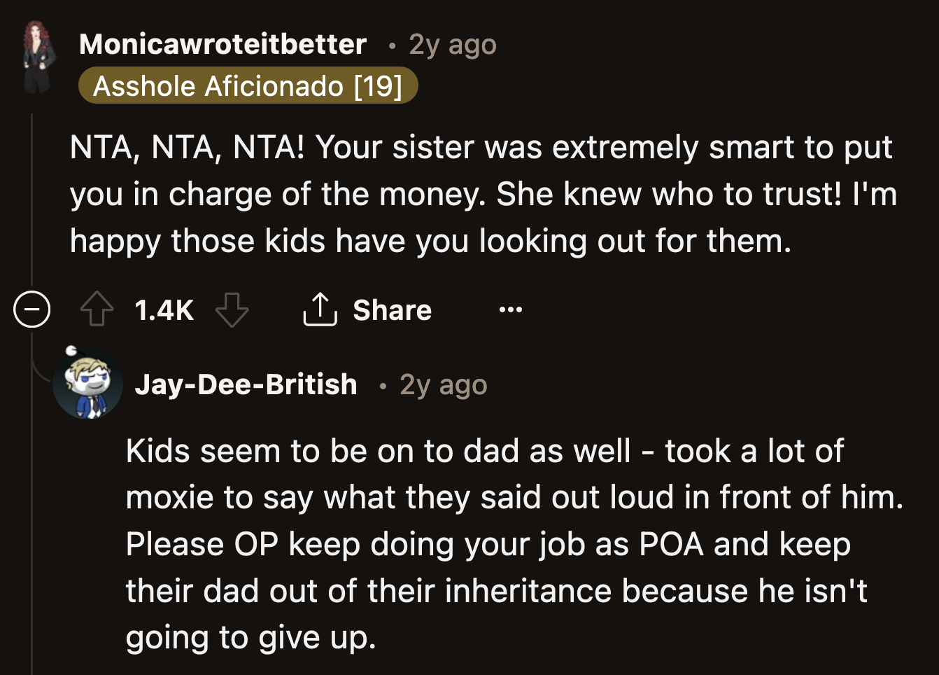Tap the share upload arrow icon
939x675 pixels.
coord(320,309)
